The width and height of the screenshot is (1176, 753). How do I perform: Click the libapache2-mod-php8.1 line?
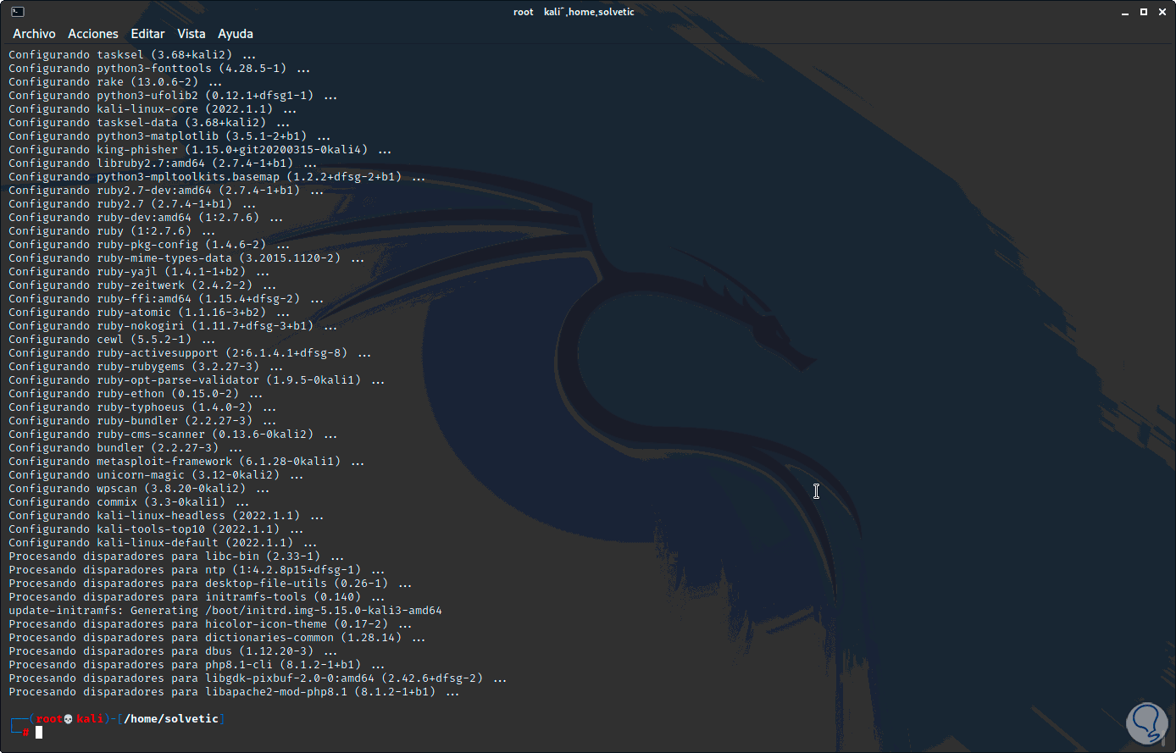pyautogui.click(x=234, y=692)
